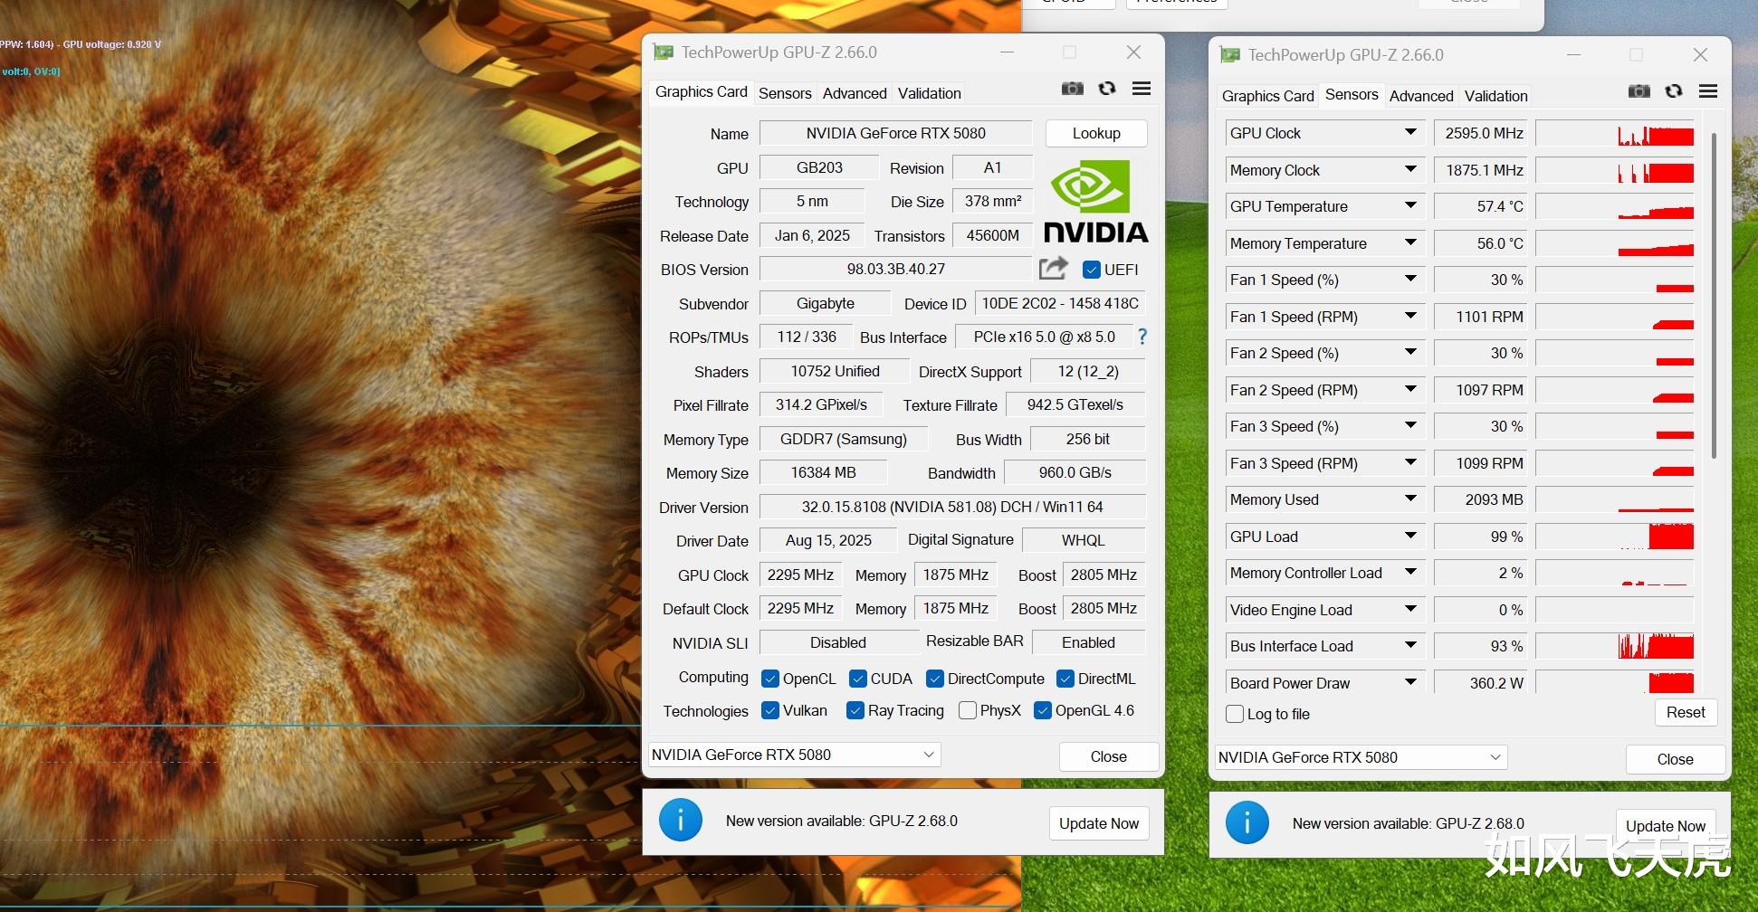Open Memory Clock sensor dropdown

[1410, 169]
